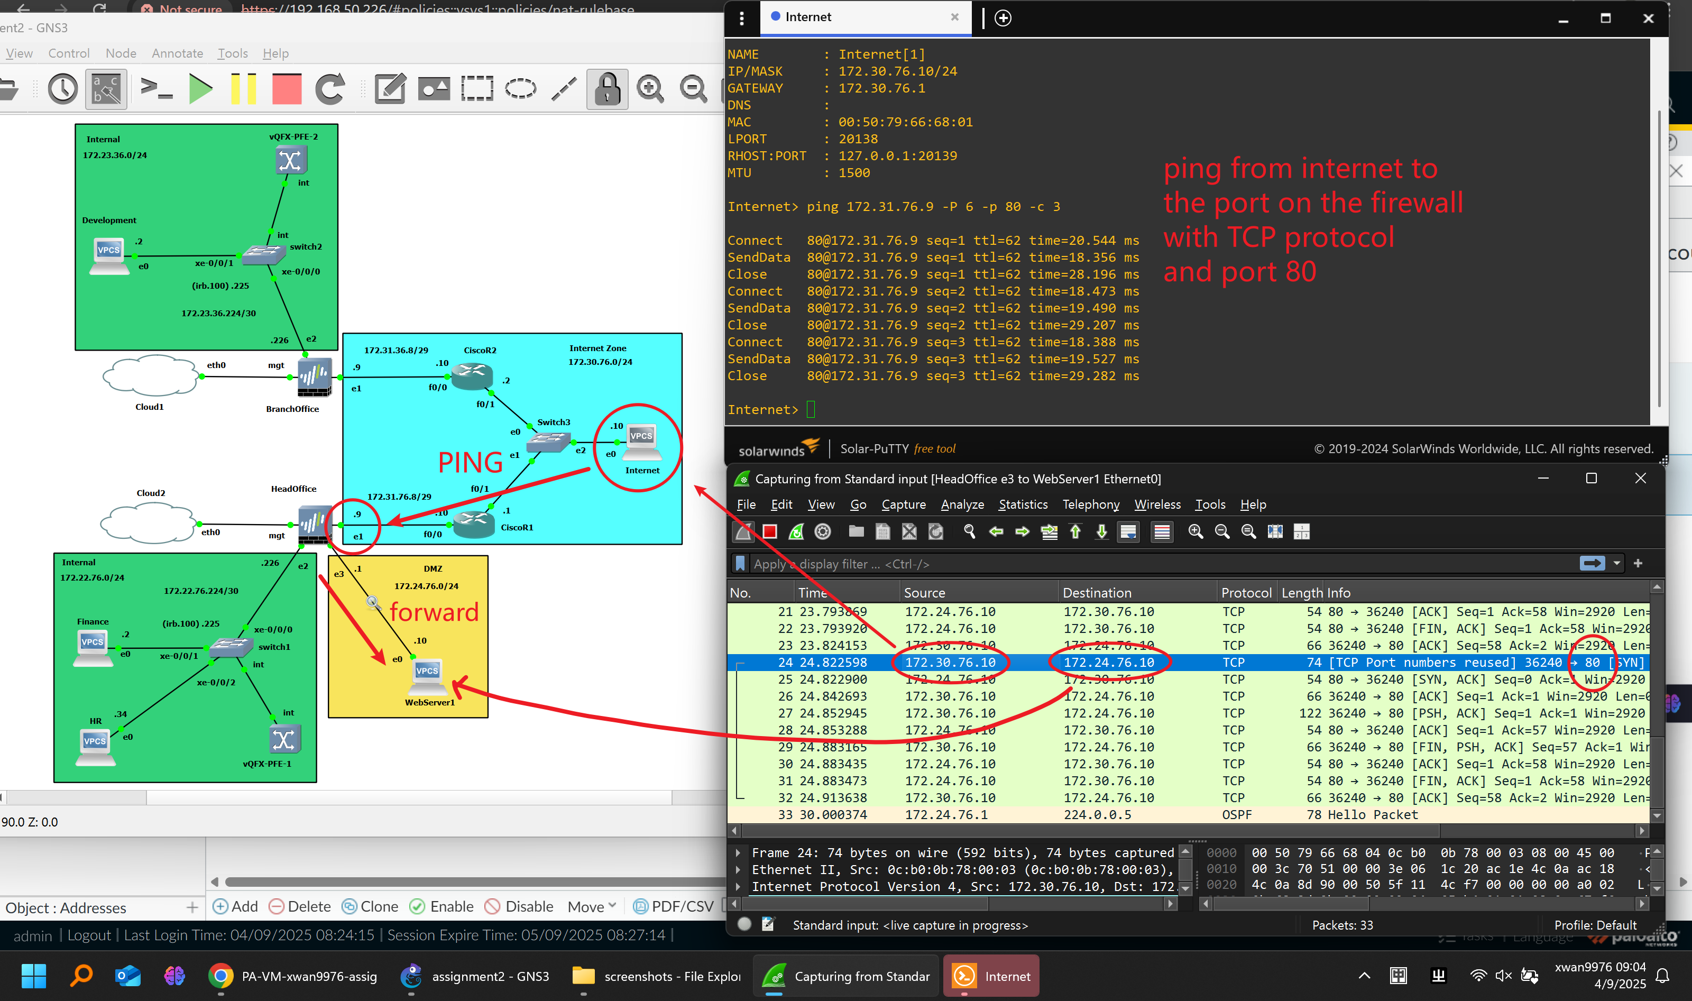Restart the current capture (green fin icon)
Screen dimensions: 1692x1001
click(796, 531)
